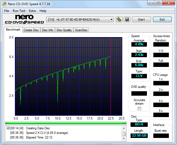Click the clock icon beside Creating Data Disc
The width and height of the screenshot is (177, 145).
[8, 128]
